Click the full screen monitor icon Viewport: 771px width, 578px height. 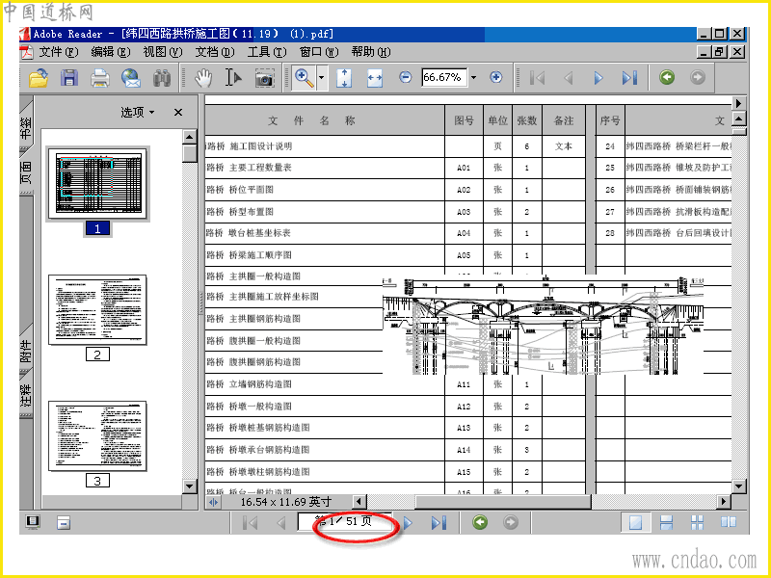pyautogui.click(x=33, y=522)
